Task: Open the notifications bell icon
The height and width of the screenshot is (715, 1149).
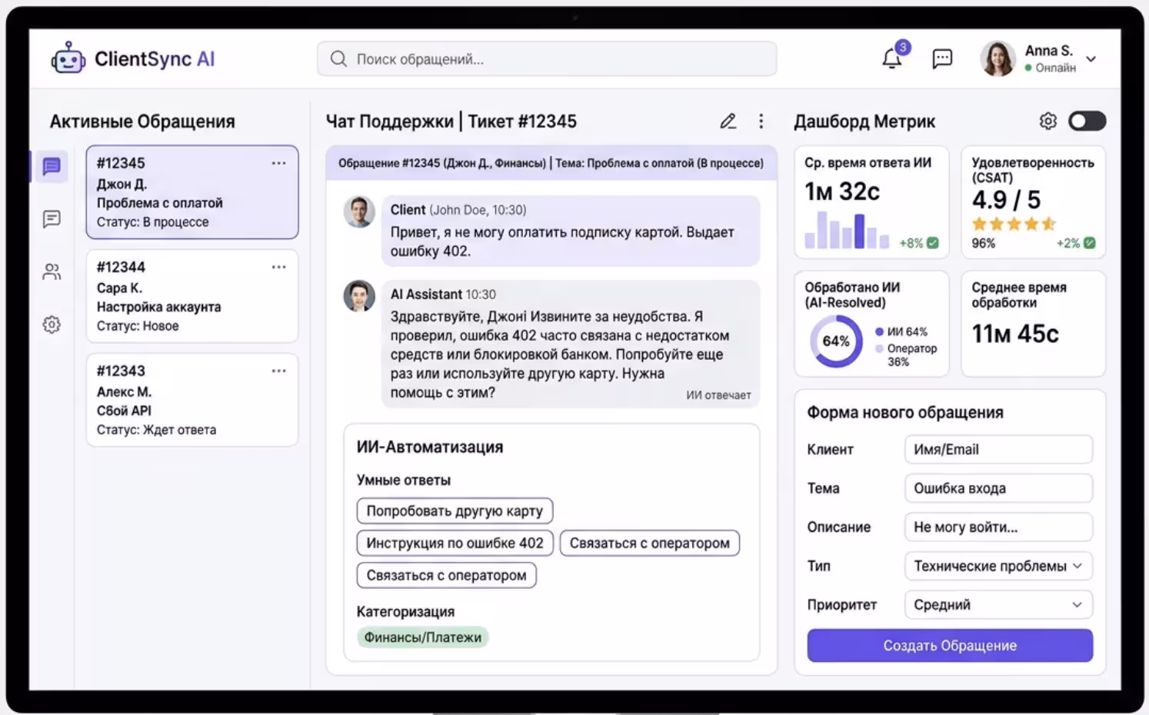Action: tap(891, 59)
